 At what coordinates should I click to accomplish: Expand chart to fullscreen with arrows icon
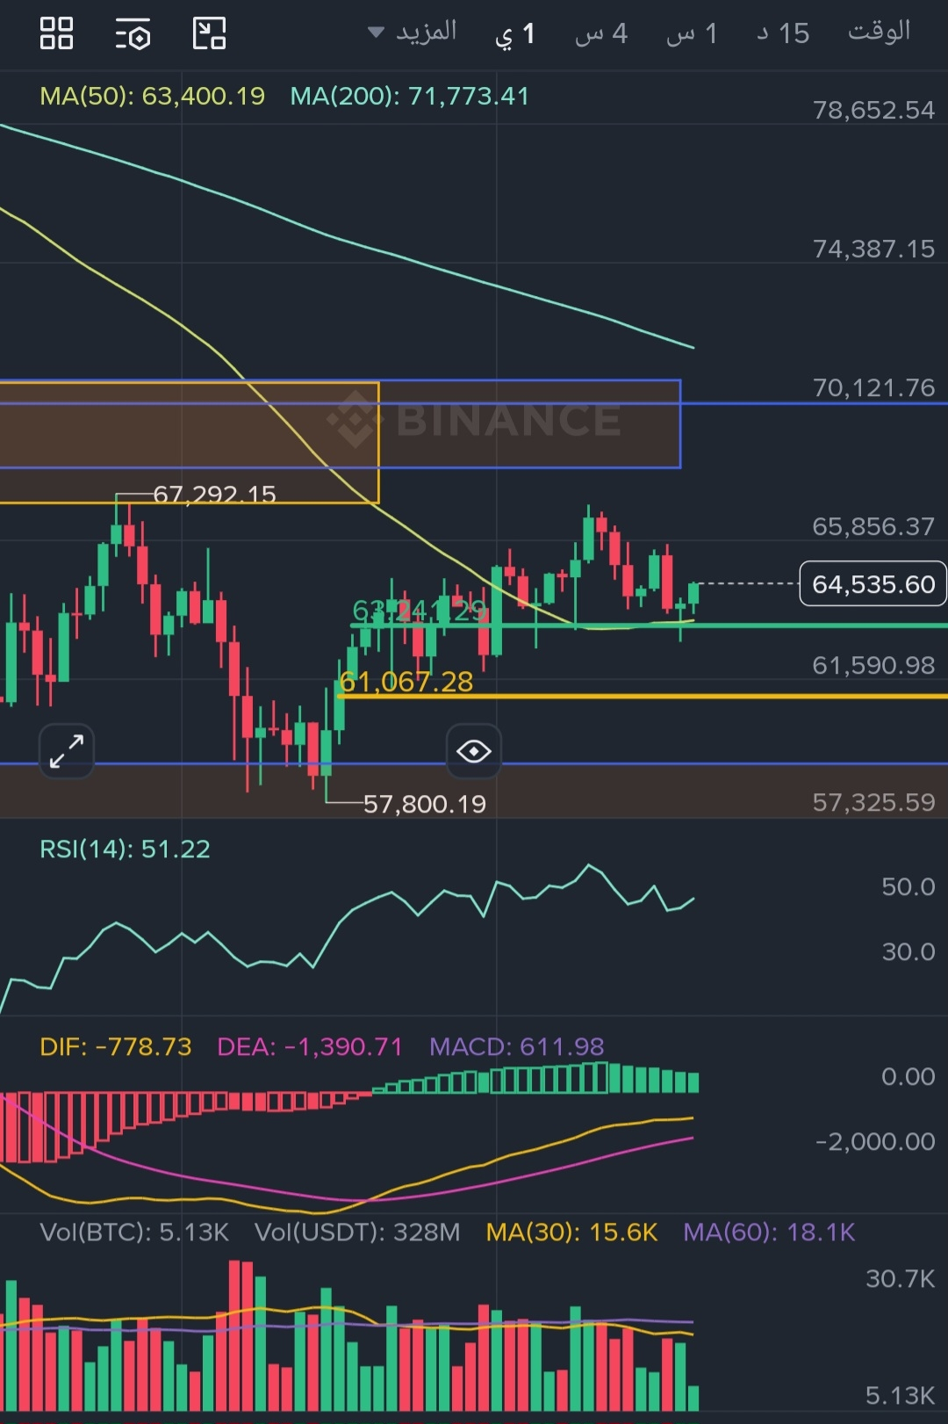coord(67,751)
